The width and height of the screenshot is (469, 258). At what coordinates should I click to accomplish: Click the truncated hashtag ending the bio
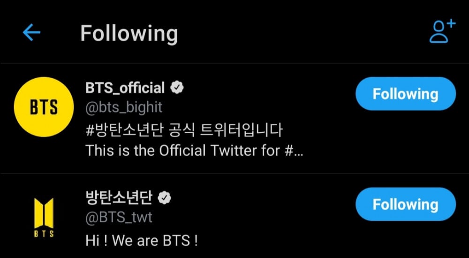click(295, 151)
